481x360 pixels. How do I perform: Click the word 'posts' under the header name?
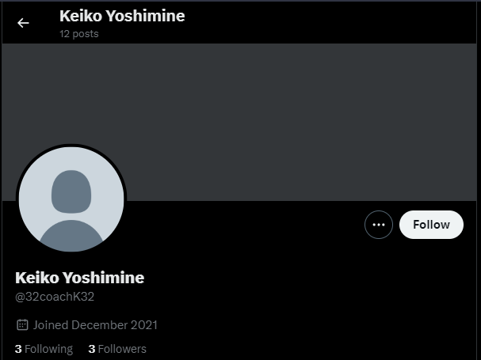point(85,34)
